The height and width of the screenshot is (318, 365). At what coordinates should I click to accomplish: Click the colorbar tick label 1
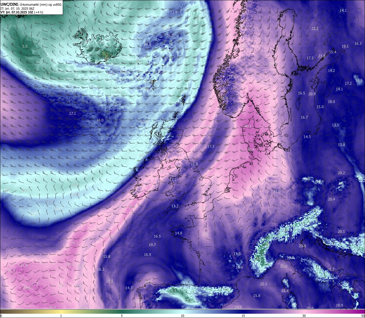tap(61, 316)
